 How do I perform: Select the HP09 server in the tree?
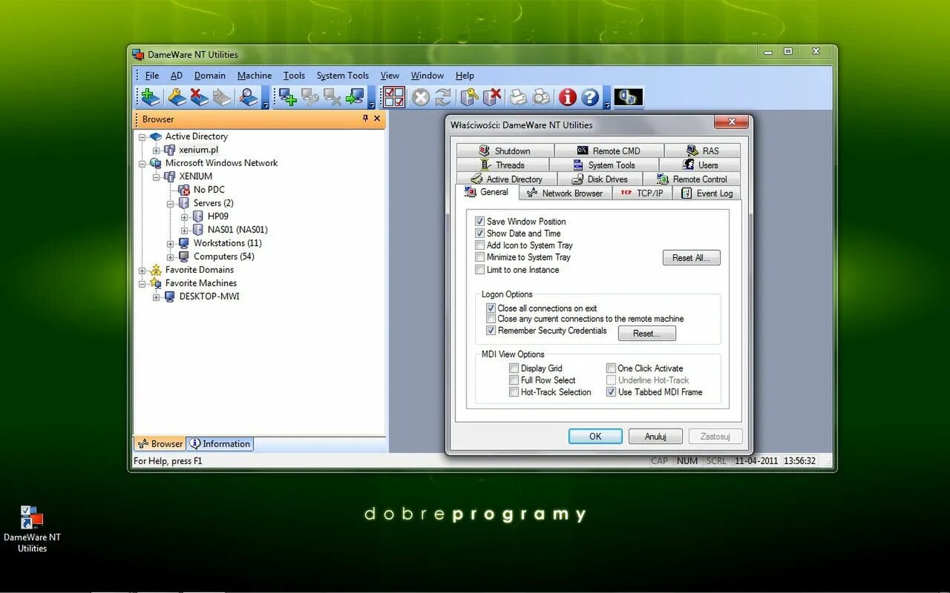(218, 216)
